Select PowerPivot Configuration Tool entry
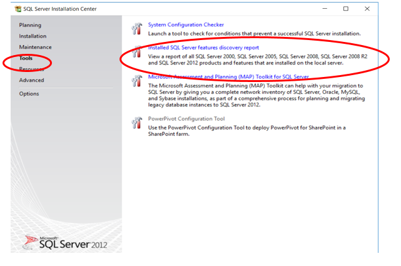Image resolution: width=401 pixels, height=266 pixels. pyautogui.click(x=186, y=119)
